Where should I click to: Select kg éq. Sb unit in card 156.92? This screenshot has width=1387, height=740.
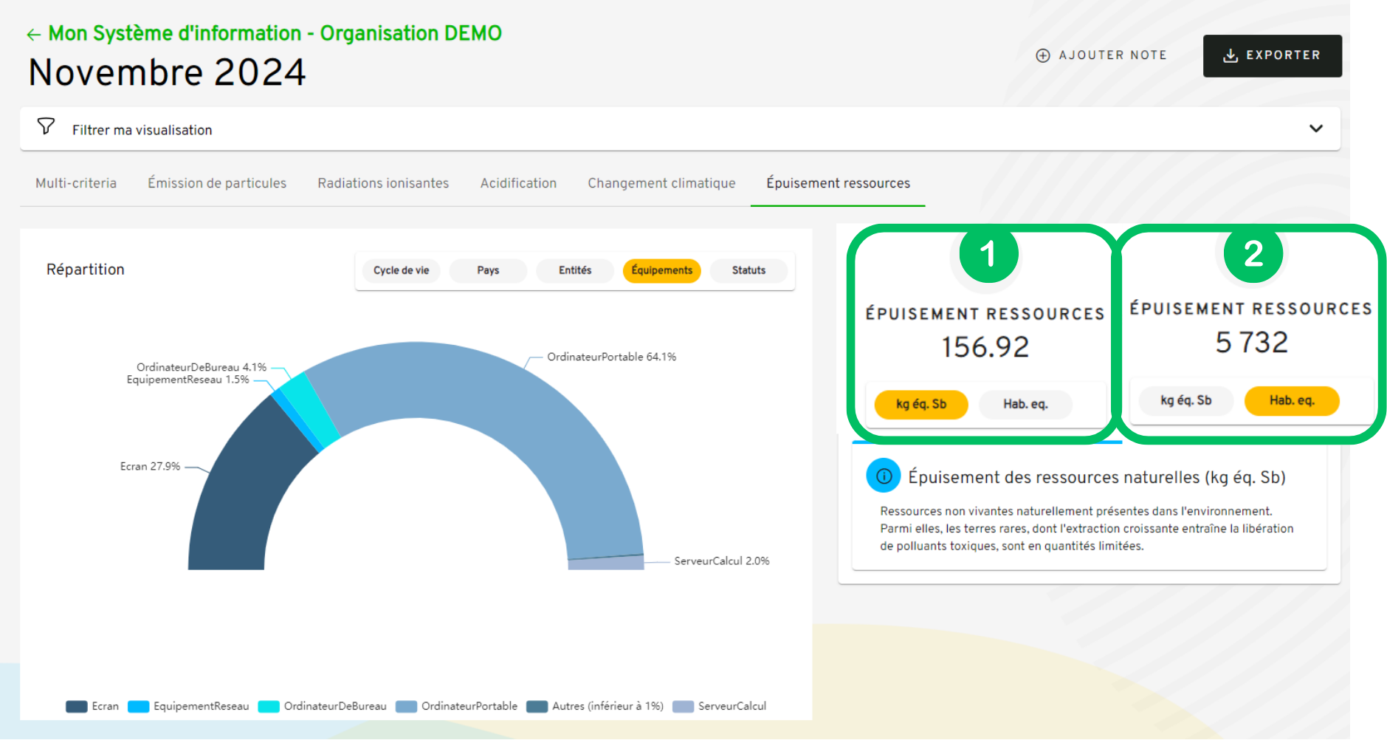[x=920, y=404]
